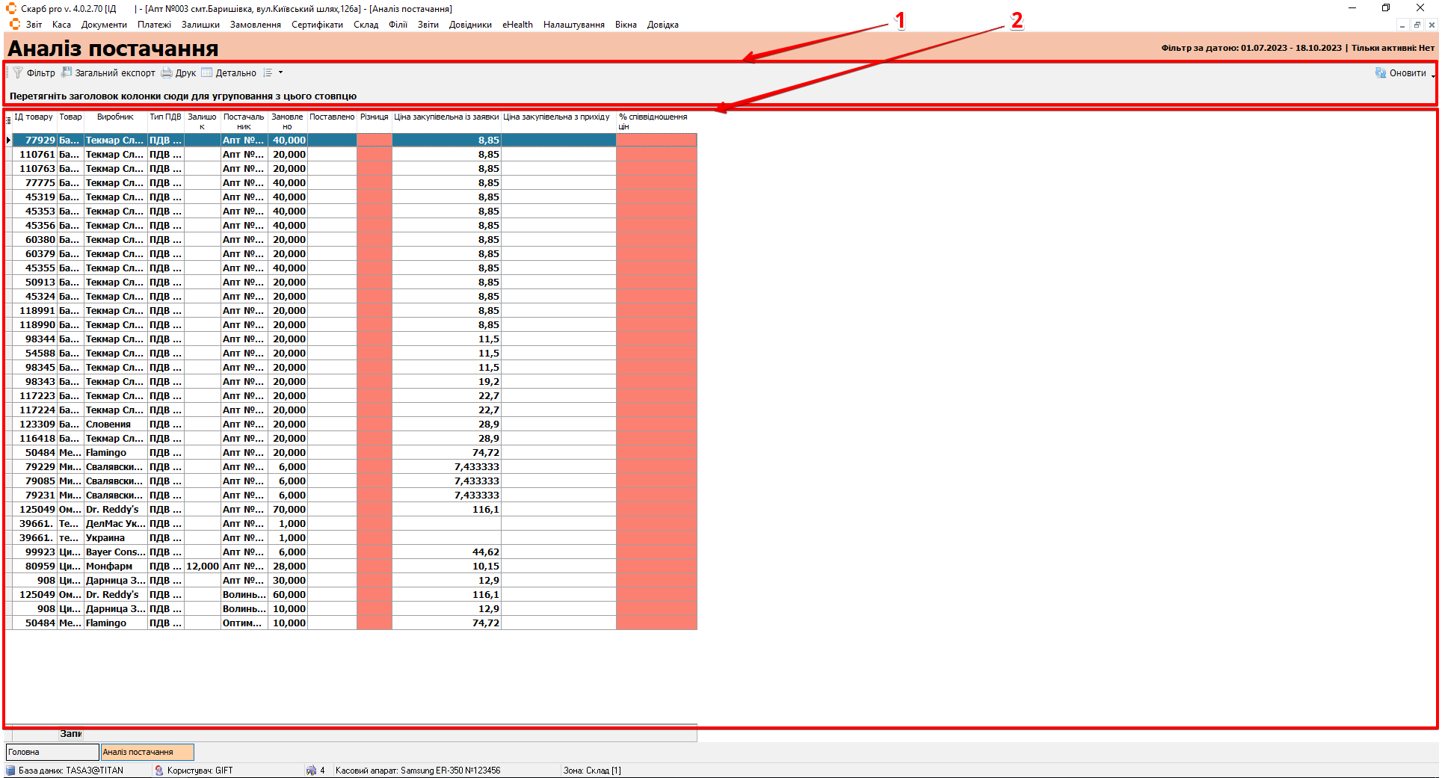Click the column chooser icon in grid corner
The width and height of the screenshot is (1442, 778).
coord(8,120)
